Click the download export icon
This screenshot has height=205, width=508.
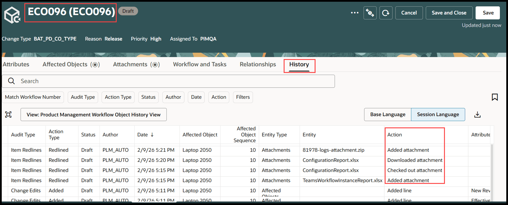[477, 115]
